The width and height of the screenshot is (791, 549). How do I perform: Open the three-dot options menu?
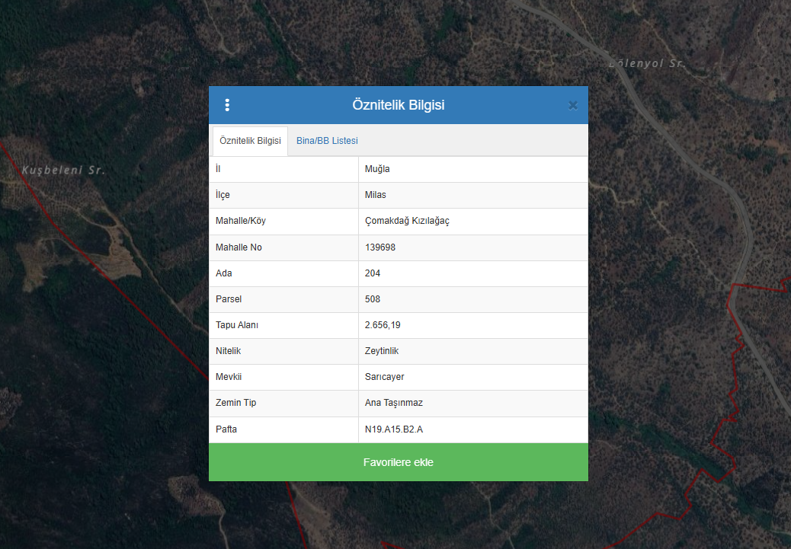pyautogui.click(x=227, y=105)
